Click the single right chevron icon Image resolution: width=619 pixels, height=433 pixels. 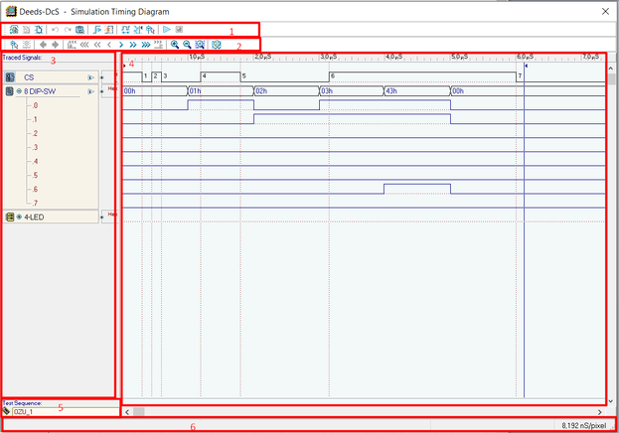[x=121, y=45]
